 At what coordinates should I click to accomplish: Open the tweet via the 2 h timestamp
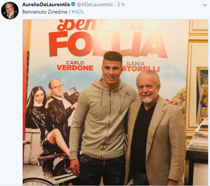point(121,4)
